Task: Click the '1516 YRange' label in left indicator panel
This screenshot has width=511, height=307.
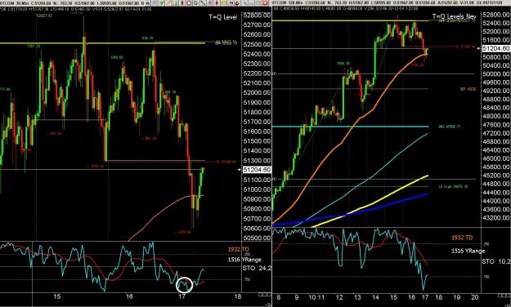Action: pyautogui.click(x=244, y=260)
